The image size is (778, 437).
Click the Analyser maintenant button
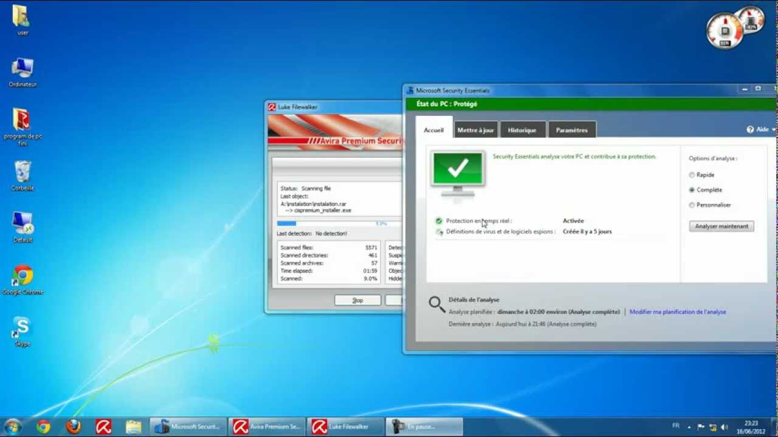[721, 226]
